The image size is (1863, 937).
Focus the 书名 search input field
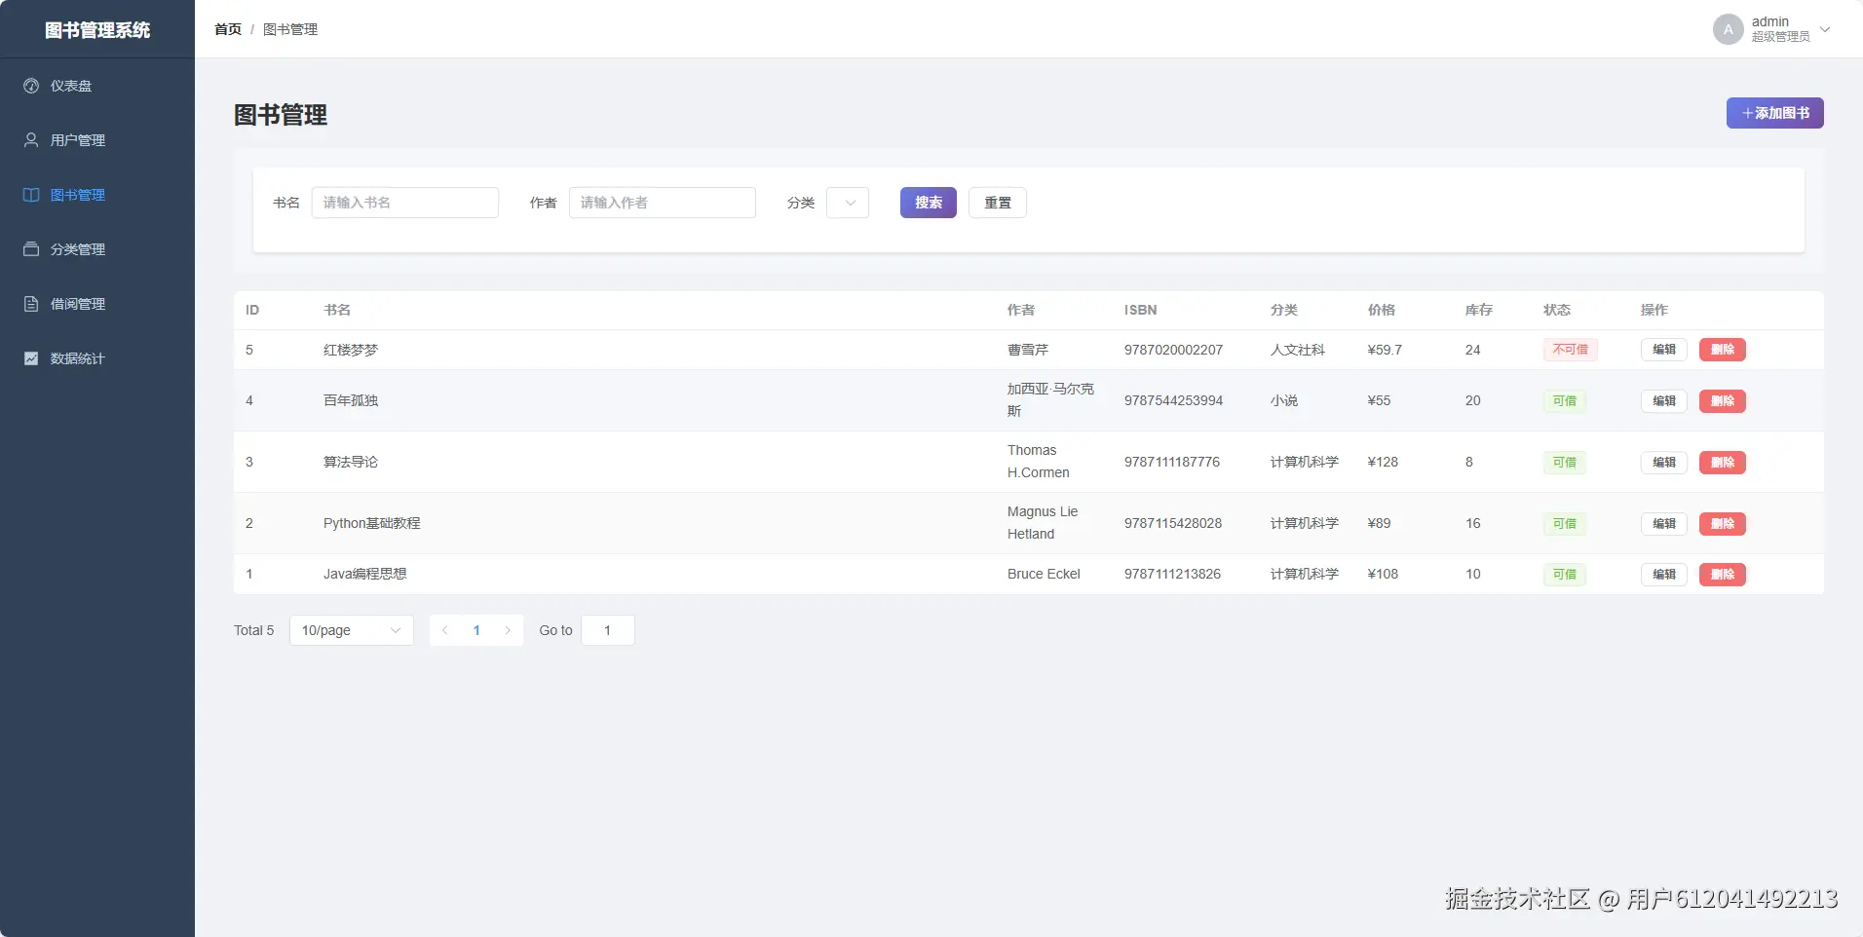coord(405,203)
